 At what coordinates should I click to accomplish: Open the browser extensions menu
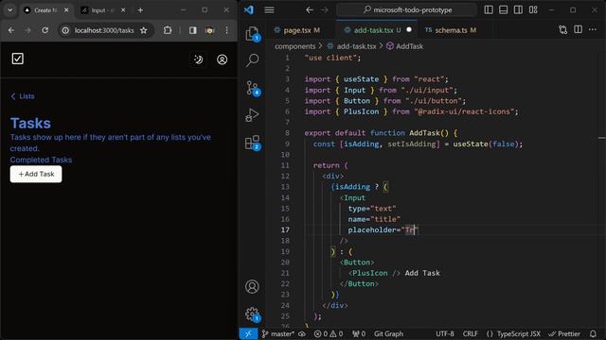[168, 30]
